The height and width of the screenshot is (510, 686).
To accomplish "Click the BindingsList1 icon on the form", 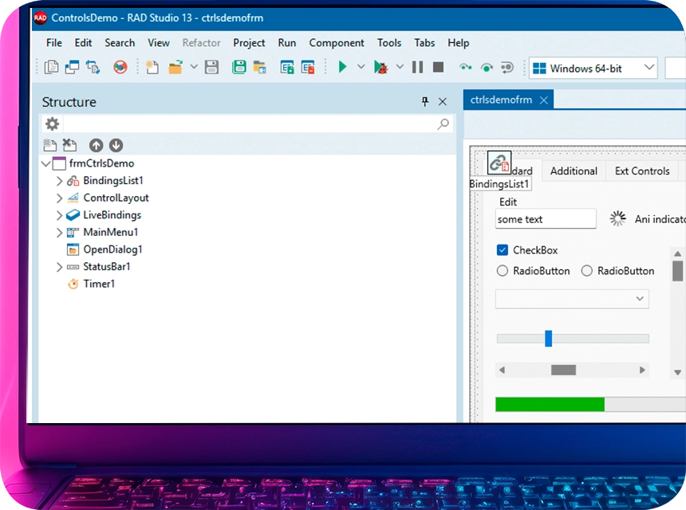I will coord(499,162).
